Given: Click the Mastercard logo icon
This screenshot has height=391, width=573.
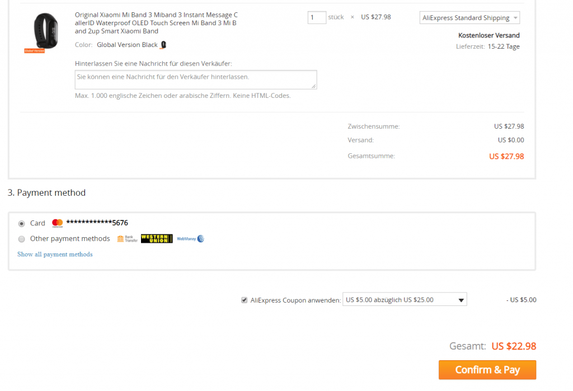Looking at the screenshot, I should click(57, 223).
